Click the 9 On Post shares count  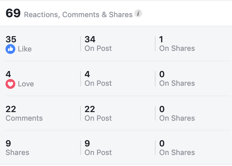pyautogui.click(x=87, y=143)
